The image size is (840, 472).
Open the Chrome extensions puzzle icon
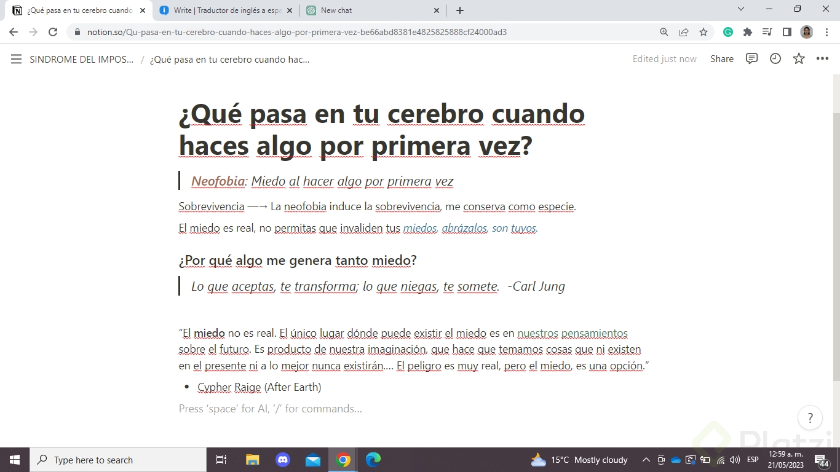pyautogui.click(x=748, y=32)
